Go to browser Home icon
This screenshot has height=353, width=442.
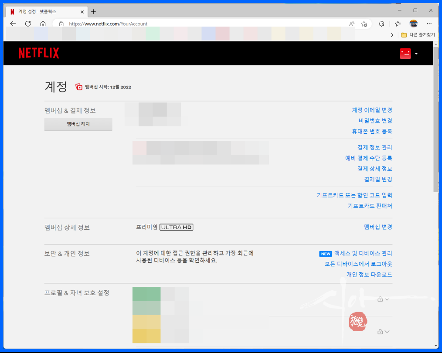coord(43,24)
